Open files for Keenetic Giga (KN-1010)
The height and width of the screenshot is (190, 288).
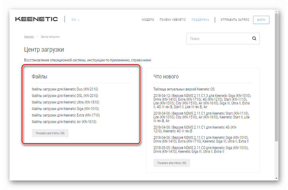pyautogui.click(x=65, y=109)
